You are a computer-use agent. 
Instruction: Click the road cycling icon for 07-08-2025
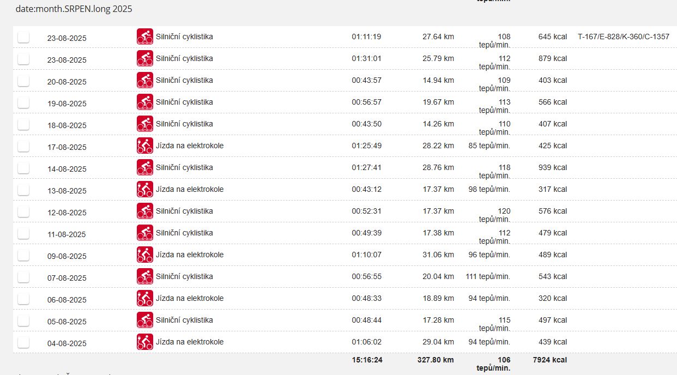click(144, 276)
